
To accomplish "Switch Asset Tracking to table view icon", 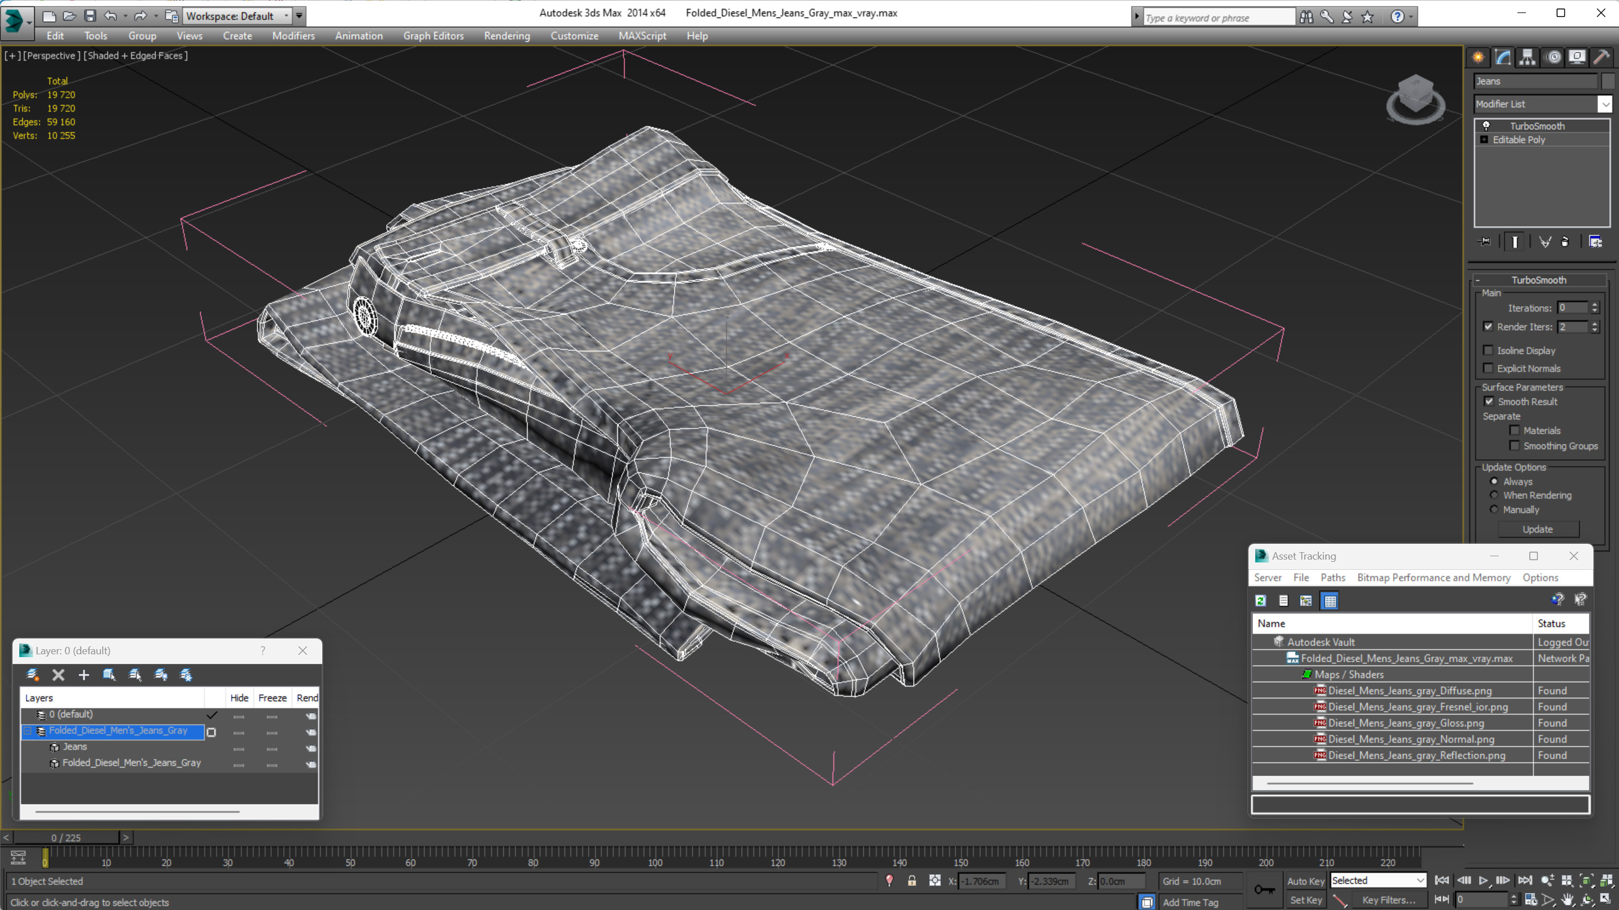I will (x=1330, y=600).
